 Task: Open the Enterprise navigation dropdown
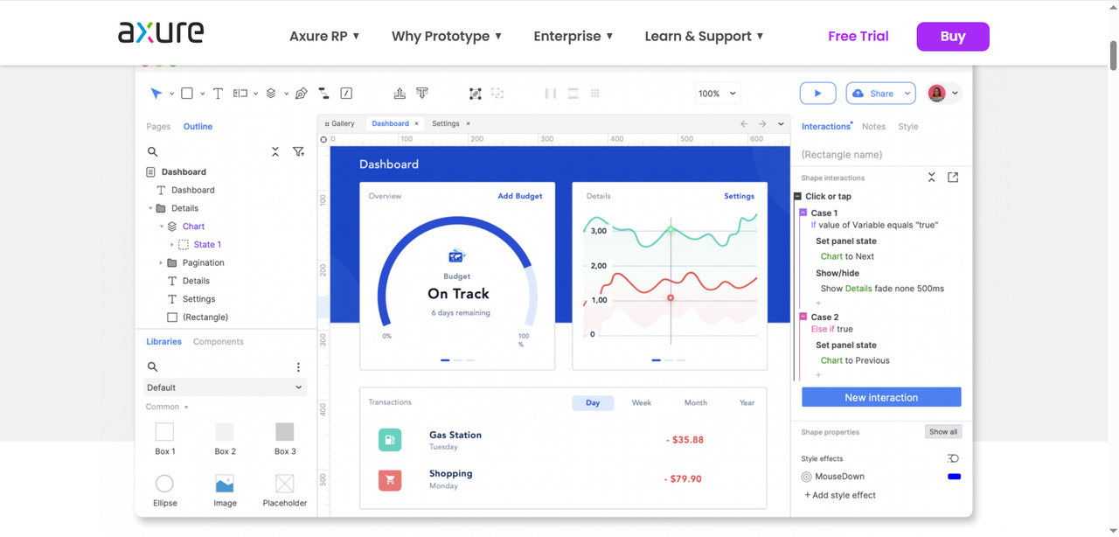point(573,36)
